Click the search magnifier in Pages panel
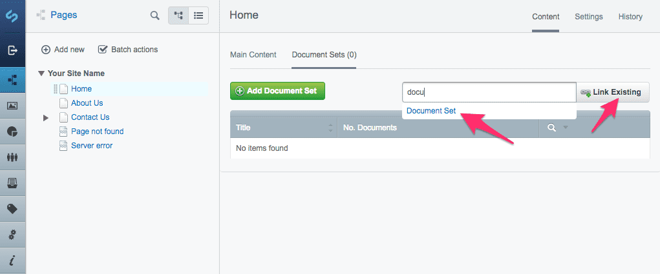Screen dimensions: 660x274 (154, 15)
